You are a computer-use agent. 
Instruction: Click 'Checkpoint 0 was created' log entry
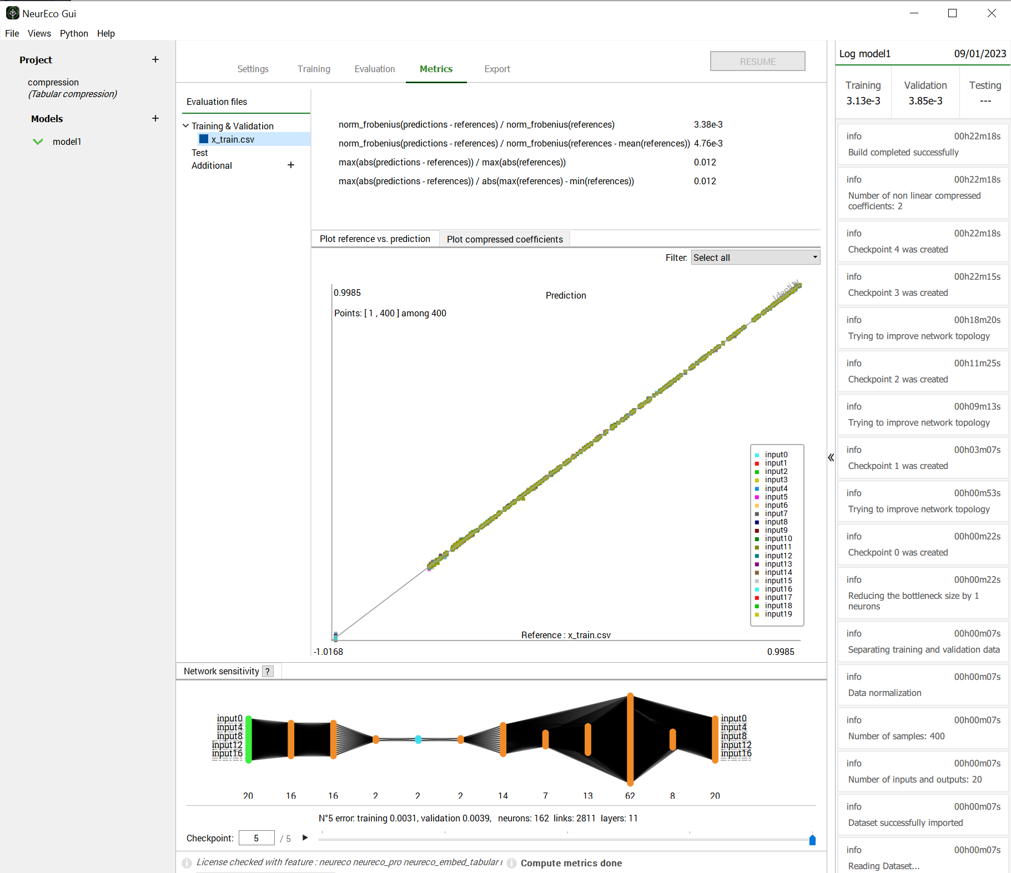[x=923, y=544]
